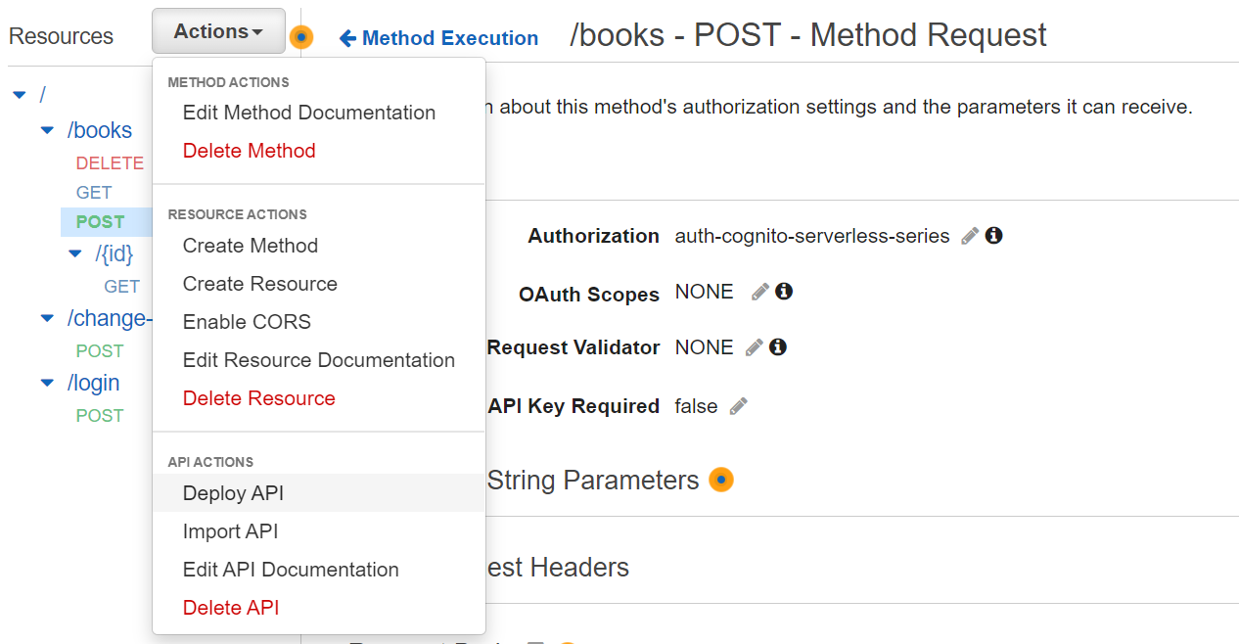Click info icon beside Authorization setting
This screenshot has height=644, width=1239.
click(x=993, y=236)
